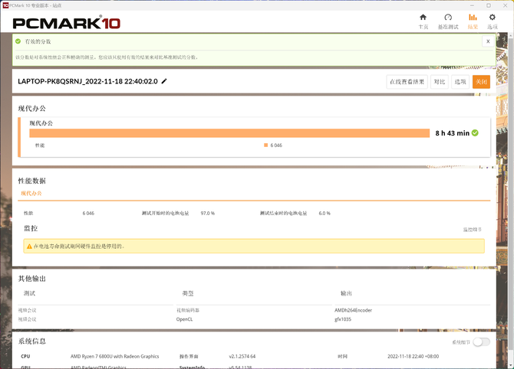The width and height of the screenshot is (514, 369).
Task: Open the Results (结果) bar chart icon
Action: pos(473,20)
